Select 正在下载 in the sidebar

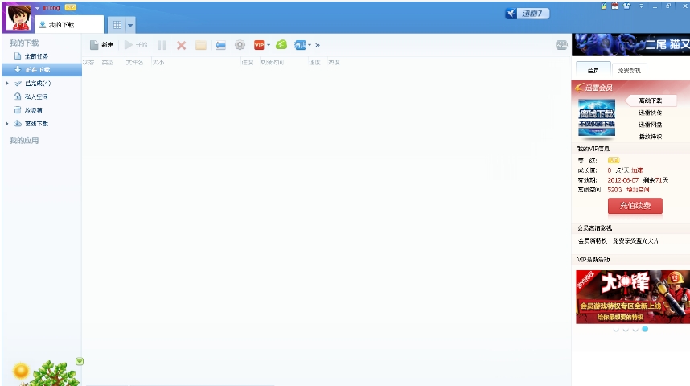point(42,69)
